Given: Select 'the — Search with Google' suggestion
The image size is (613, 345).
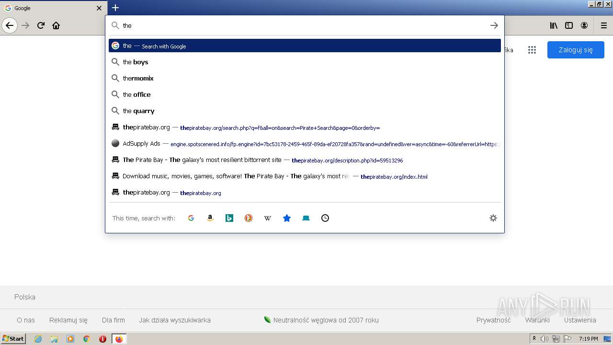Looking at the screenshot, I should pos(305,46).
